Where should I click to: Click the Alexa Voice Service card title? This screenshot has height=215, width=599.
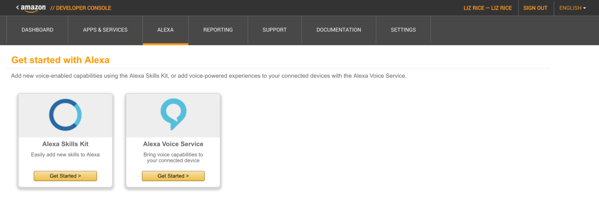173,144
